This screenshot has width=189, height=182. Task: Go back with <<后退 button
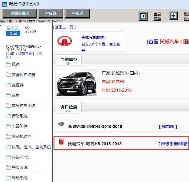pos(51,13)
